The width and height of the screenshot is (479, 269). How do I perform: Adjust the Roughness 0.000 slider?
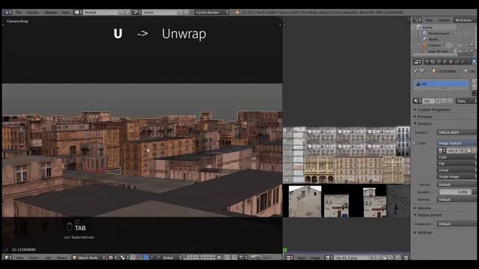(457, 192)
